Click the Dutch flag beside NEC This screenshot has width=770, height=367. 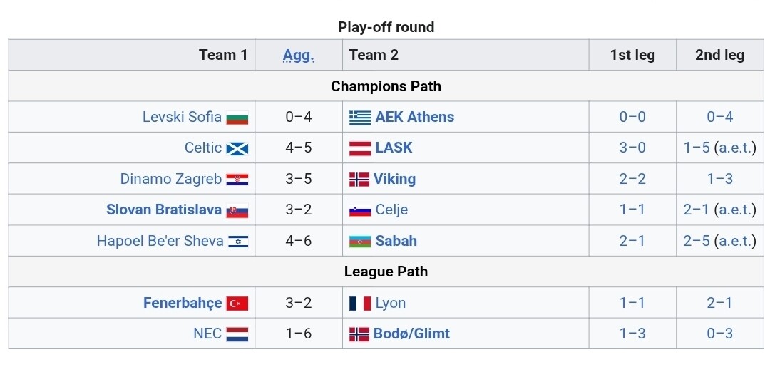[x=237, y=334]
